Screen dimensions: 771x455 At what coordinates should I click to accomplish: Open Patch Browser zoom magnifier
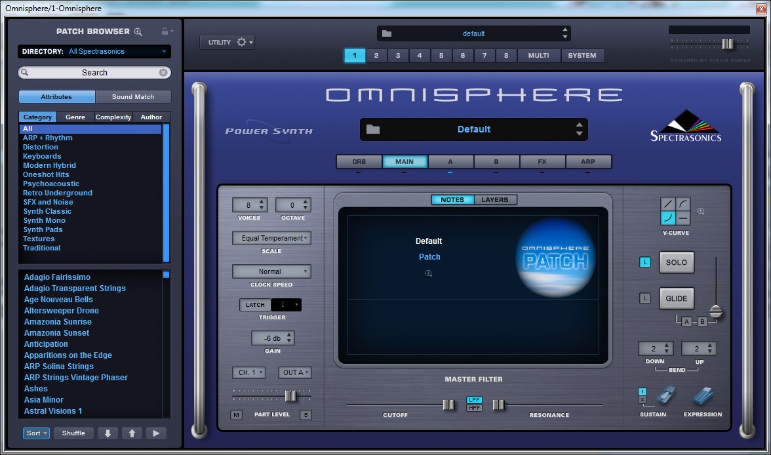[x=138, y=31]
